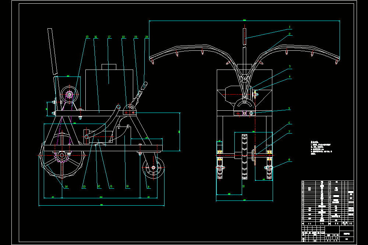Pick the large spoked rear wheel
This screenshot has width=368, height=245.
[x=62, y=155]
